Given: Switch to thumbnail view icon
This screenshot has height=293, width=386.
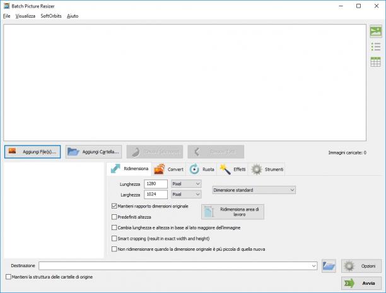Looking at the screenshot, I should pyautogui.click(x=376, y=32).
